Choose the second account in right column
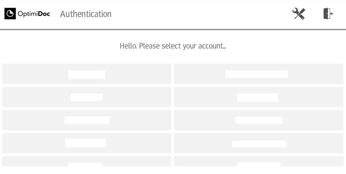 pyautogui.click(x=258, y=97)
